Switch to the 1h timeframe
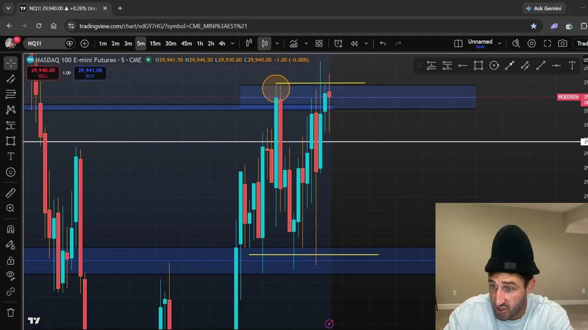The image size is (588, 330). tap(200, 44)
